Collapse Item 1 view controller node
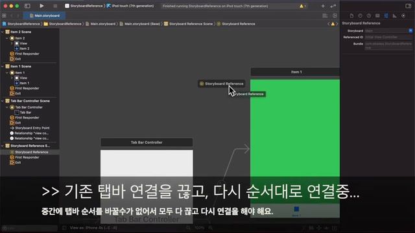 point(7,72)
